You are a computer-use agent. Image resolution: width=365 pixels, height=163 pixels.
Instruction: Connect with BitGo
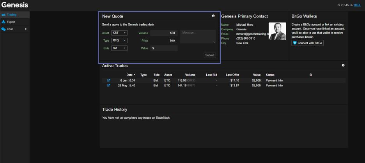(x=308, y=43)
